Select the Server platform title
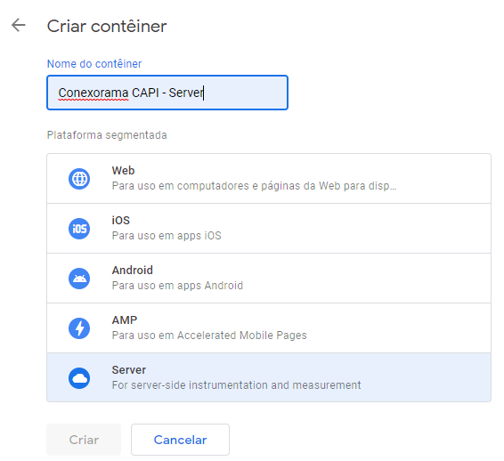The height and width of the screenshot is (461, 504). (128, 369)
